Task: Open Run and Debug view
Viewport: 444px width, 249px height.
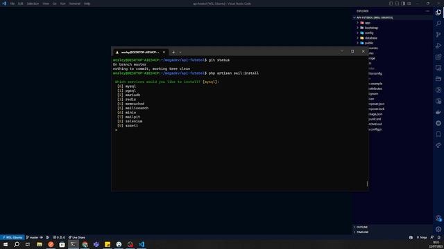Action: click(438, 46)
